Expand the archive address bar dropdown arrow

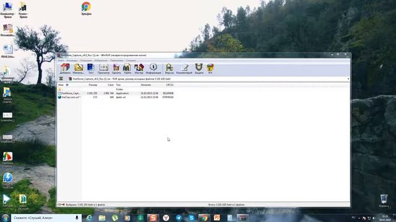[348, 79]
